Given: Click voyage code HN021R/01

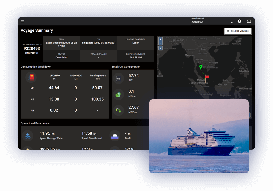Looking at the screenshot, I should tap(32, 53).
